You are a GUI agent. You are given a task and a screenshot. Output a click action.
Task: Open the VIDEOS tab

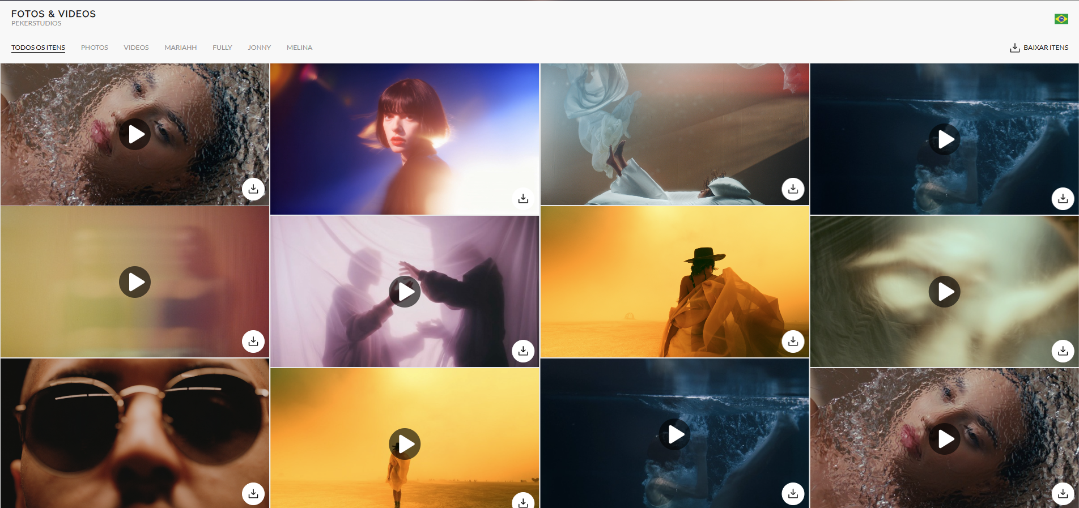click(136, 48)
